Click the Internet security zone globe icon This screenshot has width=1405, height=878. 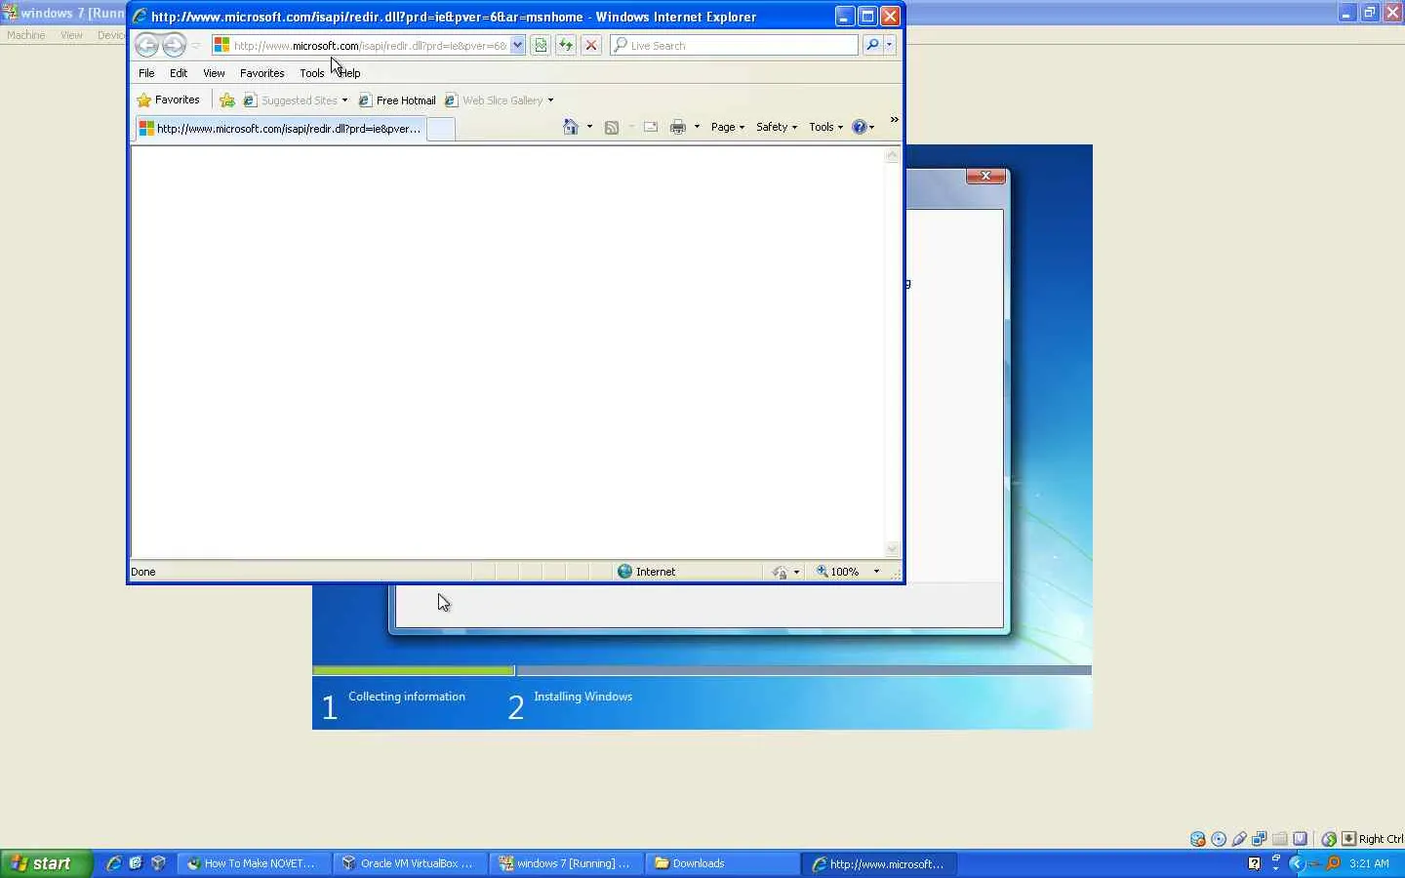tap(625, 572)
